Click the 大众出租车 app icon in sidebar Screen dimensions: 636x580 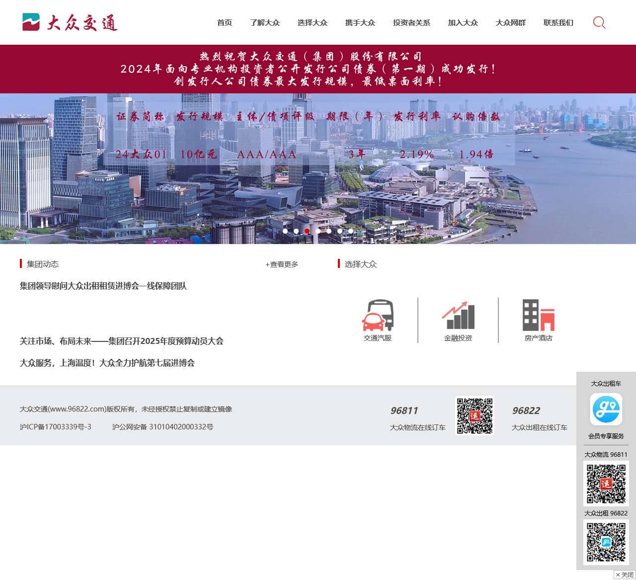tap(606, 409)
